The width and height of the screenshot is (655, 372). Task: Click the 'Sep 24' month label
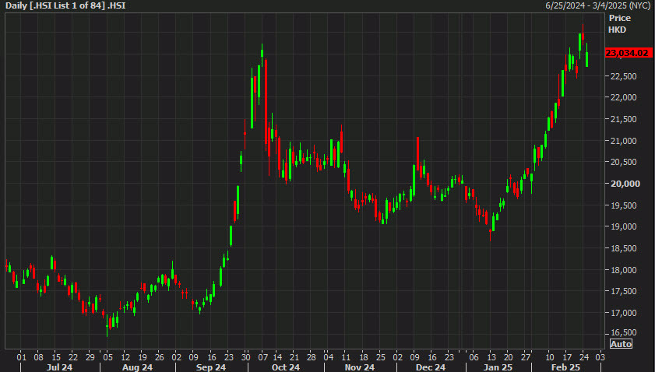(211, 367)
